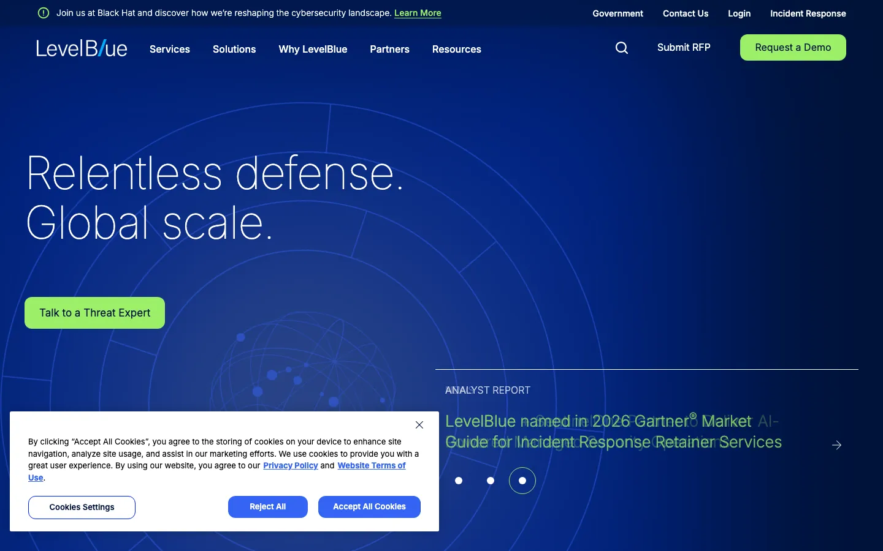Expand the Why LevelBlue menu
883x551 pixels.
pyautogui.click(x=313, y=49)
